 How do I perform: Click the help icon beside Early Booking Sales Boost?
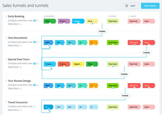21,24
